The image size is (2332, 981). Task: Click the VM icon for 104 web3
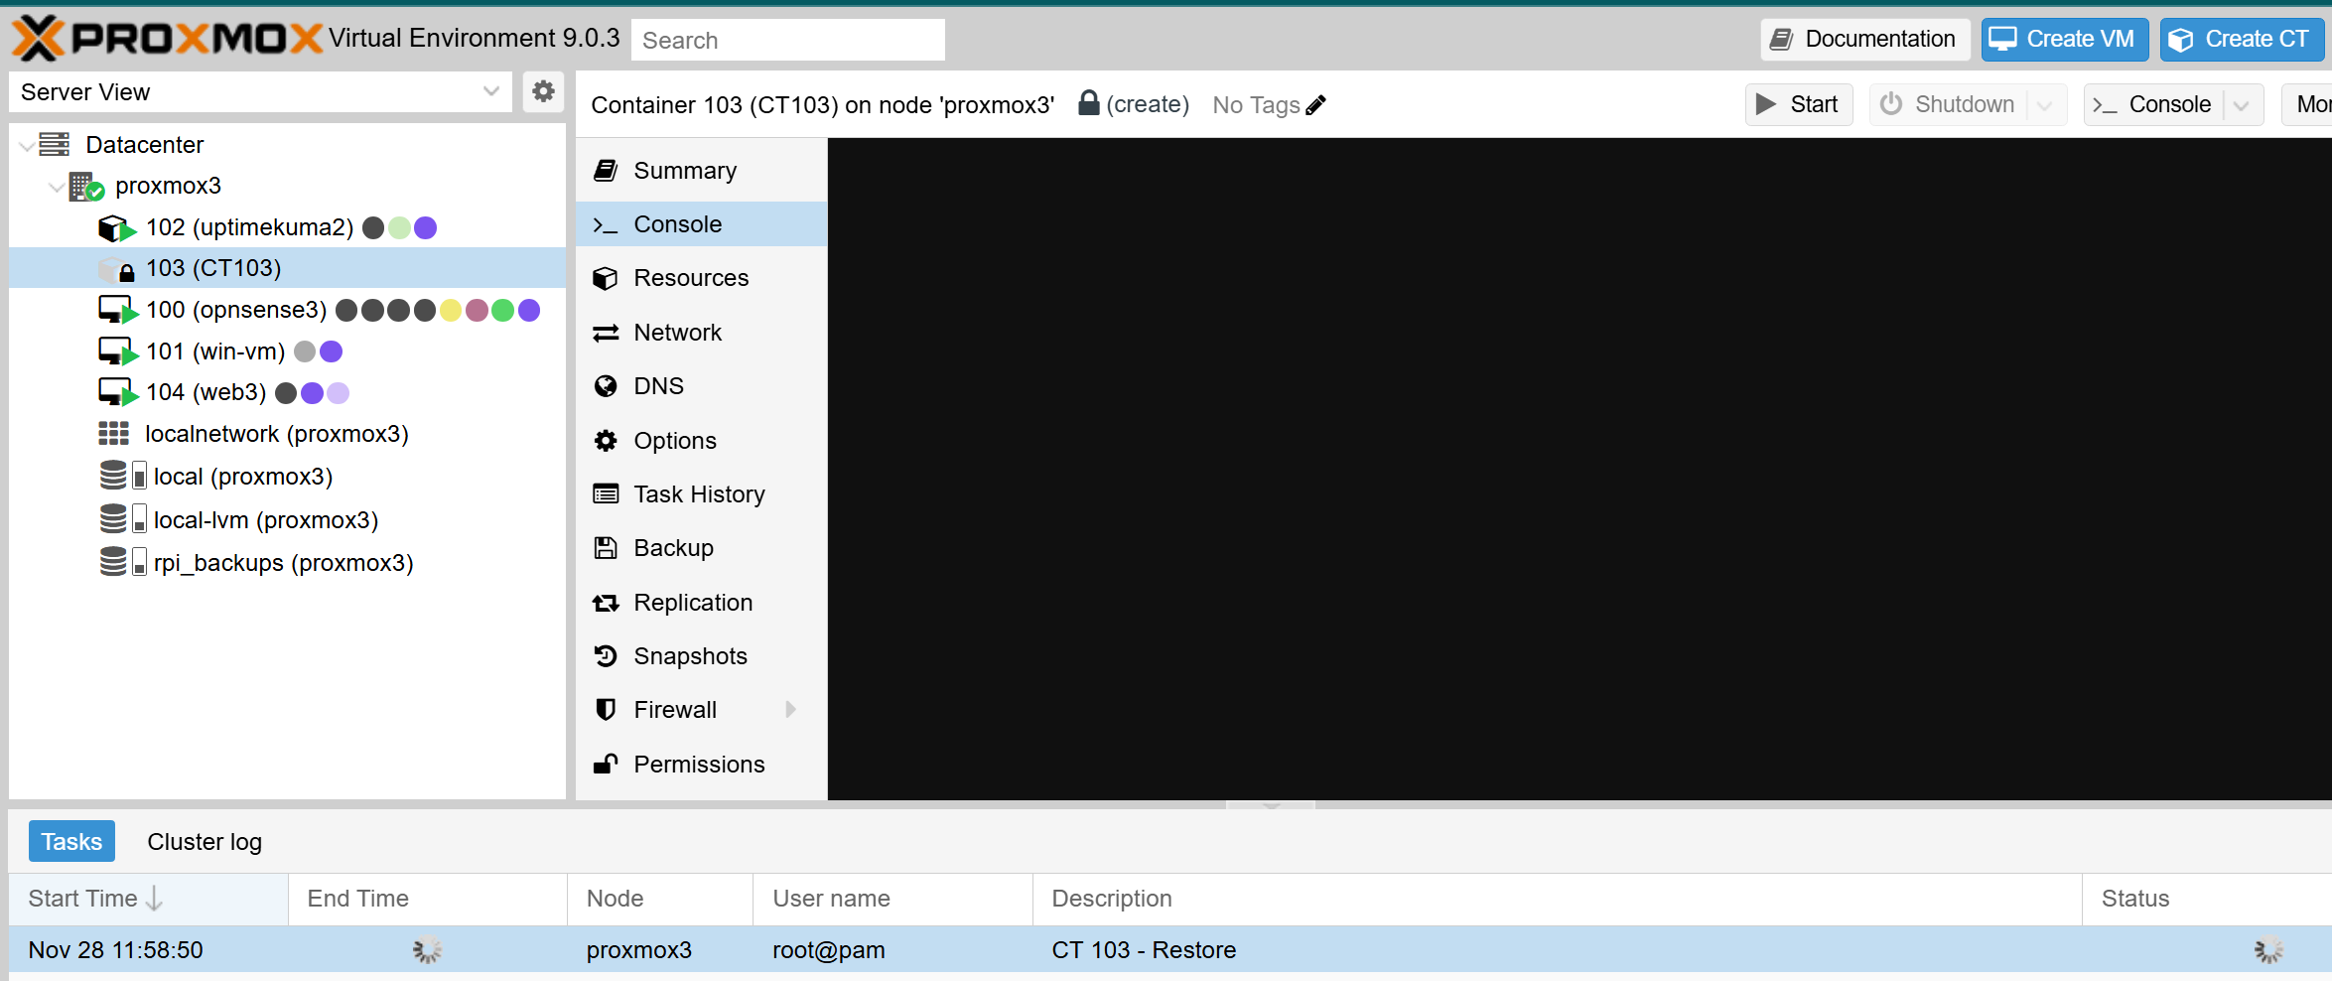pos(116,393)
